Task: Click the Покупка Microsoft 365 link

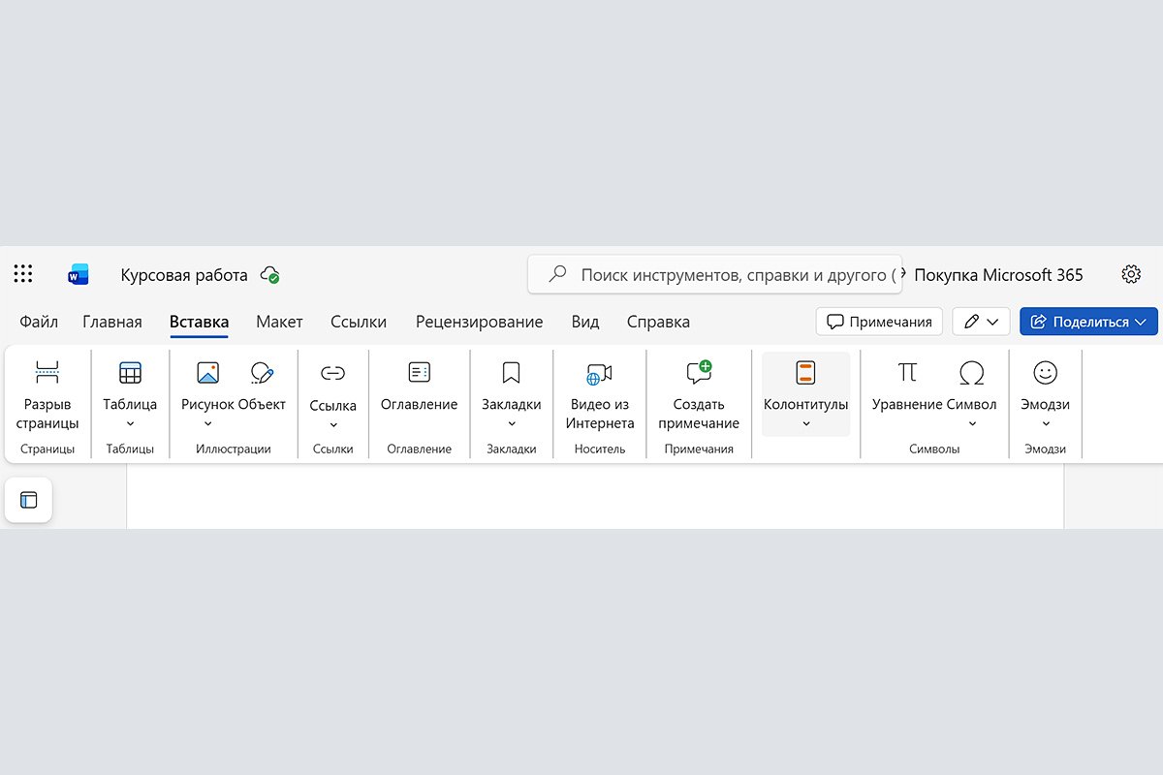Action: click(x=999, y=274)
